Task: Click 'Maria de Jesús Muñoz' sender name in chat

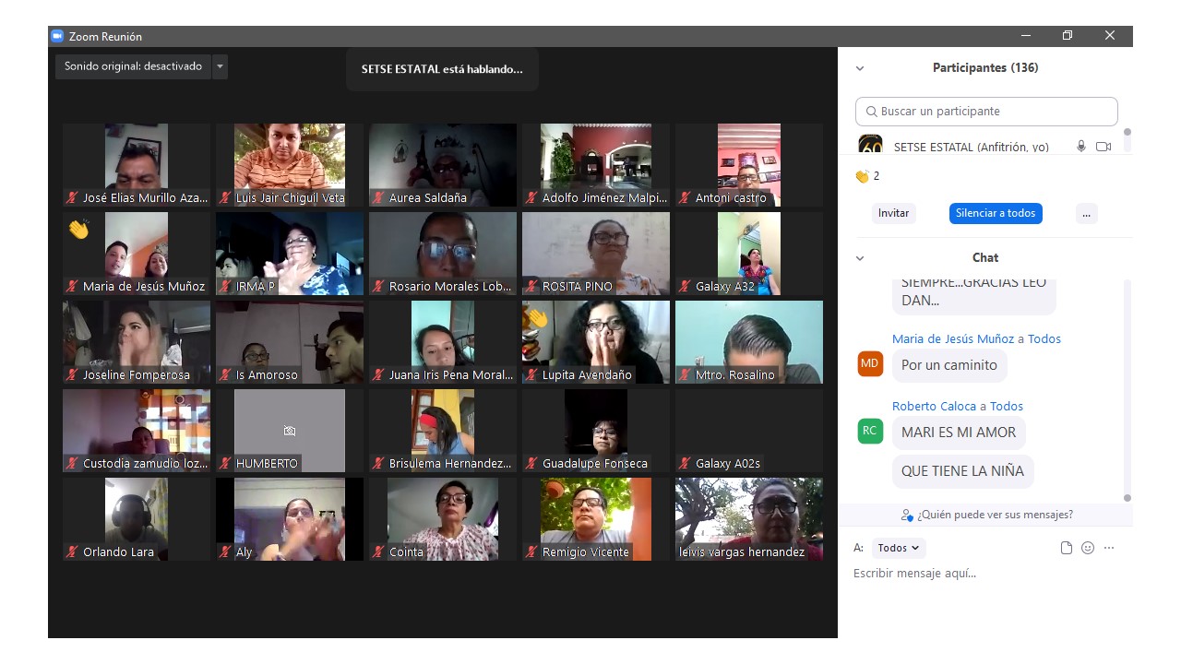Action: tap(953, 338)
